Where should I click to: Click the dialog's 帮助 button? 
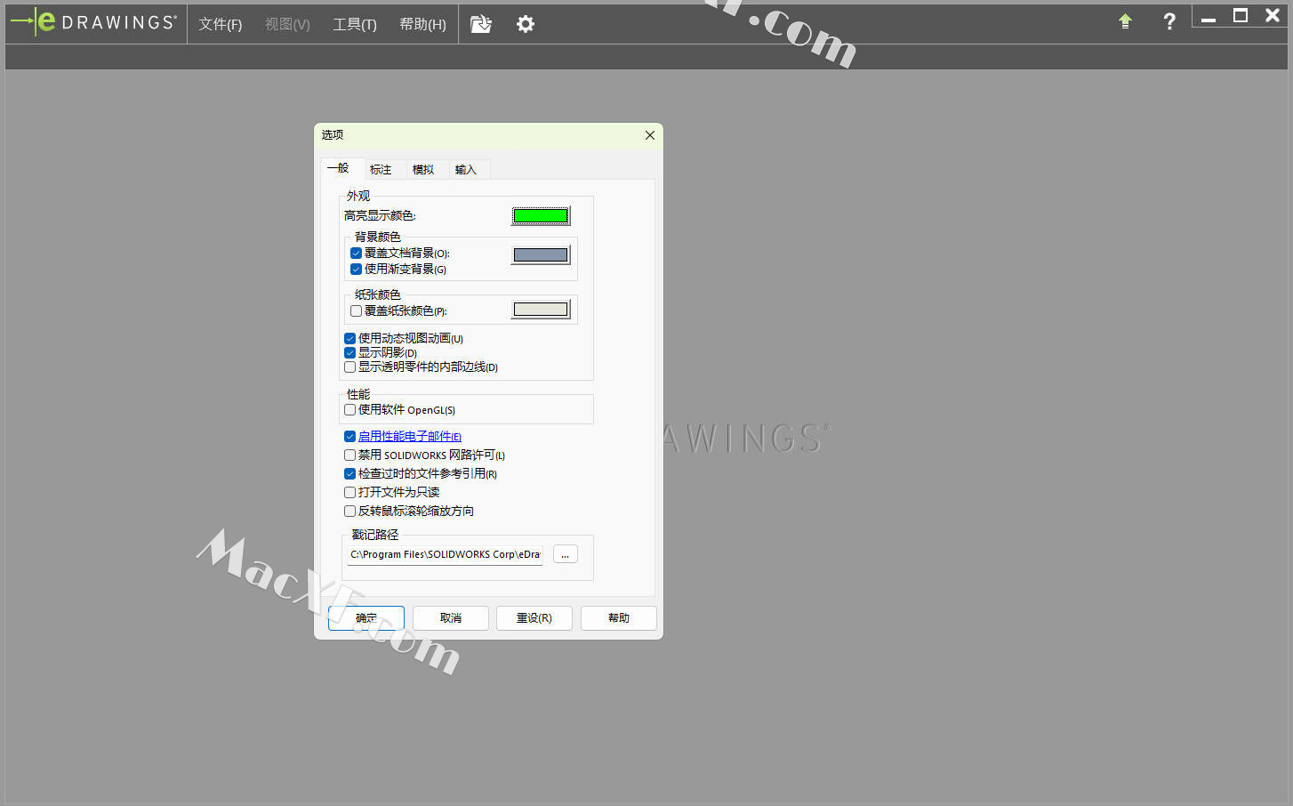click(x=619, y=618)
